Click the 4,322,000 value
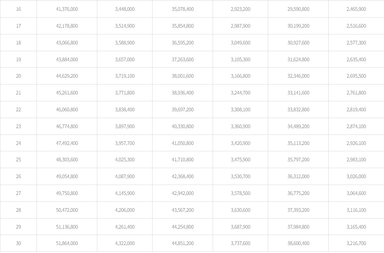The width and height of the screenshot is (384, 253). (x=125, y=243)
